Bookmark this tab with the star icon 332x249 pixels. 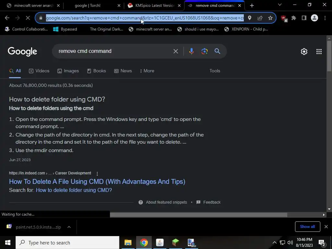(270, 18)
